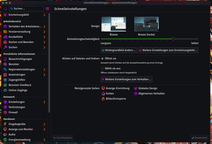Expand the Regionaleinstellungen chevron
The image size is (212, 144).
[45, 69]
